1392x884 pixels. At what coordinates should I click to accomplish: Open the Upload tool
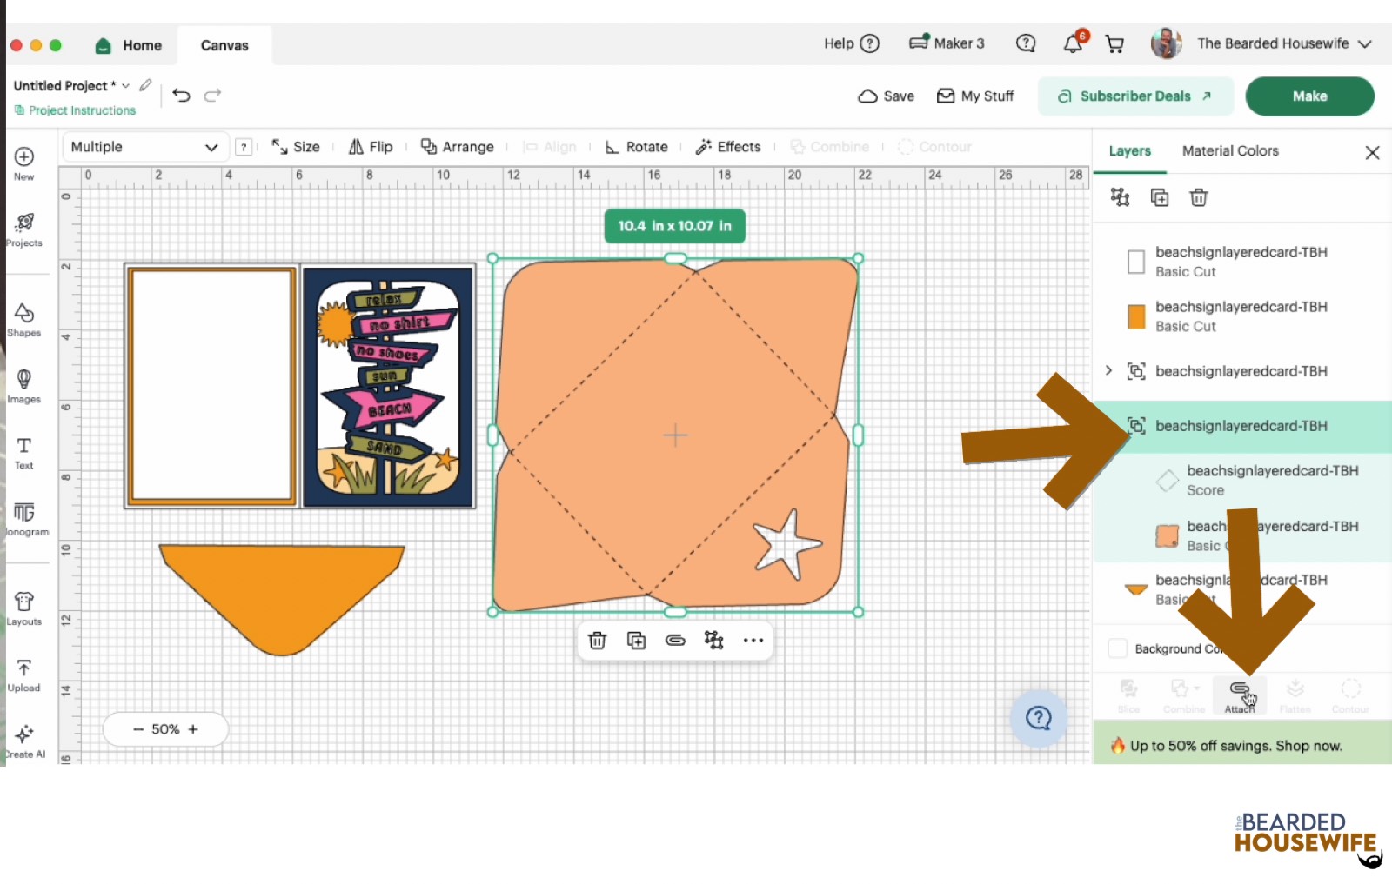[x=24, y=675]
